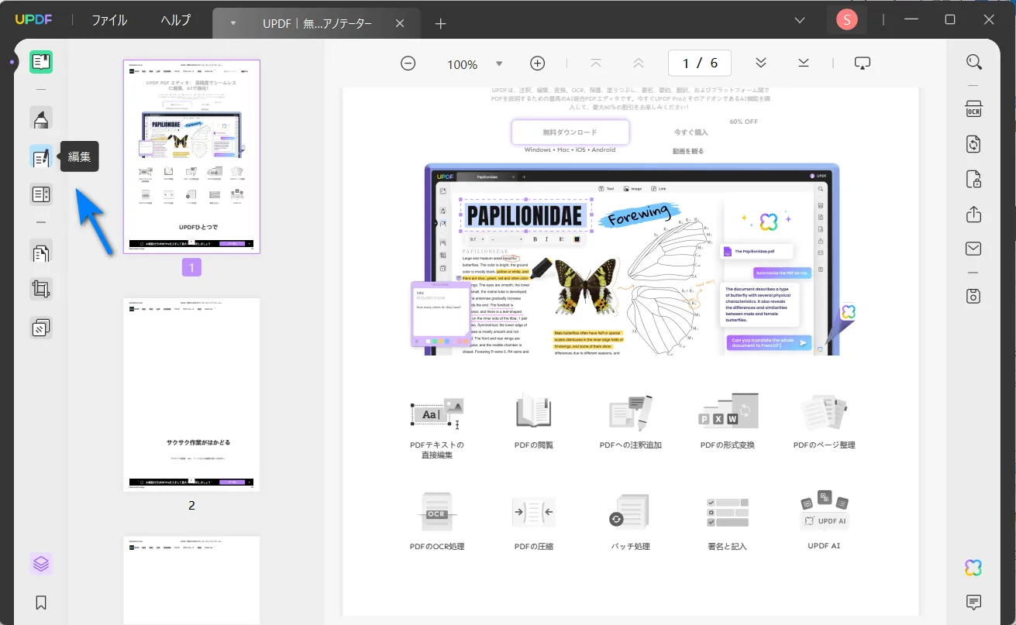Select the crop pages tool
The image size is (1016, 625).
(x=41, y=290)
